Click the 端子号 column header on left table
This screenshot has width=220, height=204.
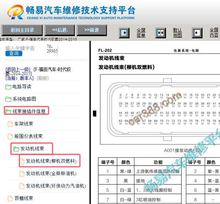108,162
